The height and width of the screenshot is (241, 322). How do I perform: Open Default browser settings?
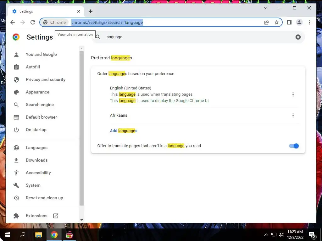point(41,117)
